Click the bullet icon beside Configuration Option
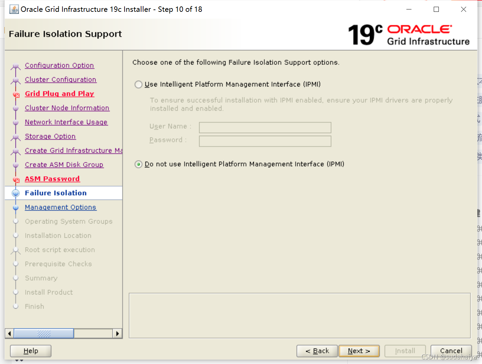This screenshot has height=364, width=482. (16, 67)
